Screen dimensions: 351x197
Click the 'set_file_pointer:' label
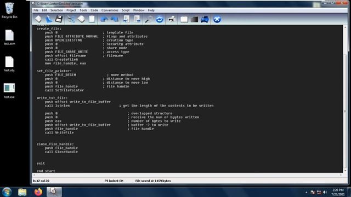pyautogui.click(x=54, y=71)
